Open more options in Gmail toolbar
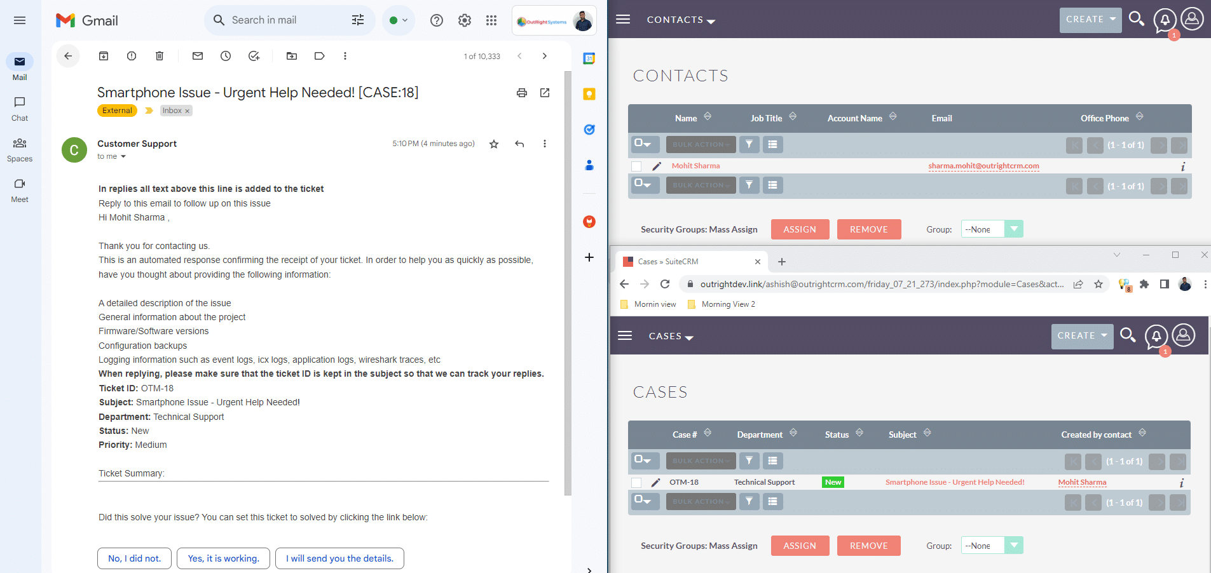The image size is (1211, 573). tap(345, 56)
